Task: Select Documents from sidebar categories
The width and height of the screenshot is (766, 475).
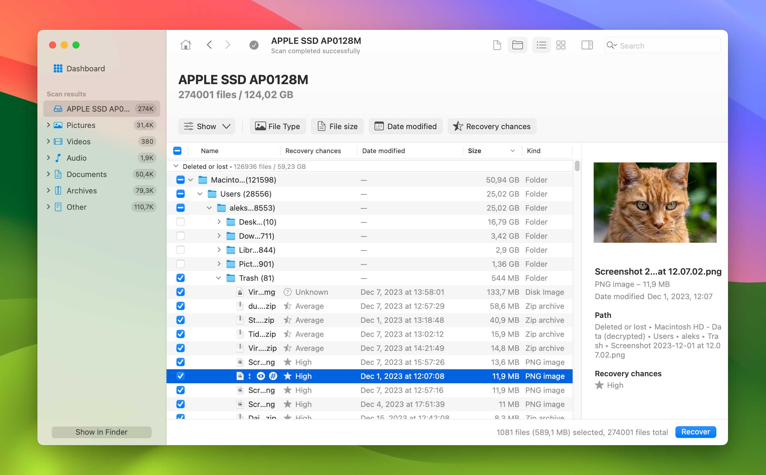Action: (x=86, y=174)
